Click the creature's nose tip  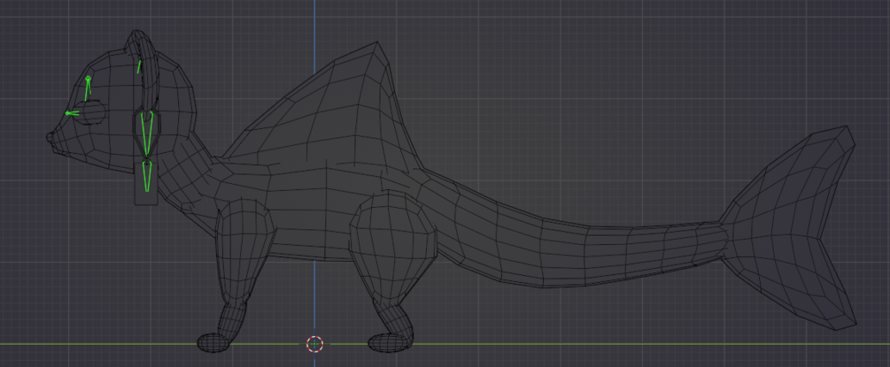pyautogui.click(x=51, y=138)
